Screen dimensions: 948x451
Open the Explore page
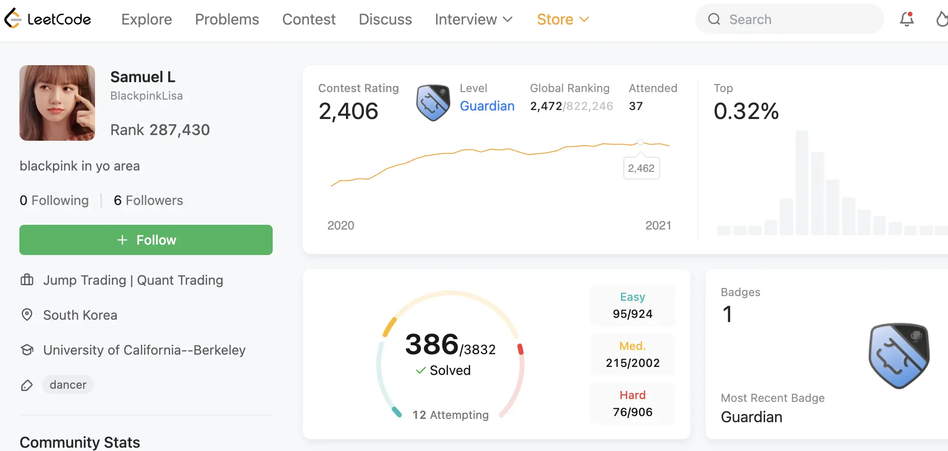click(147, 19)
